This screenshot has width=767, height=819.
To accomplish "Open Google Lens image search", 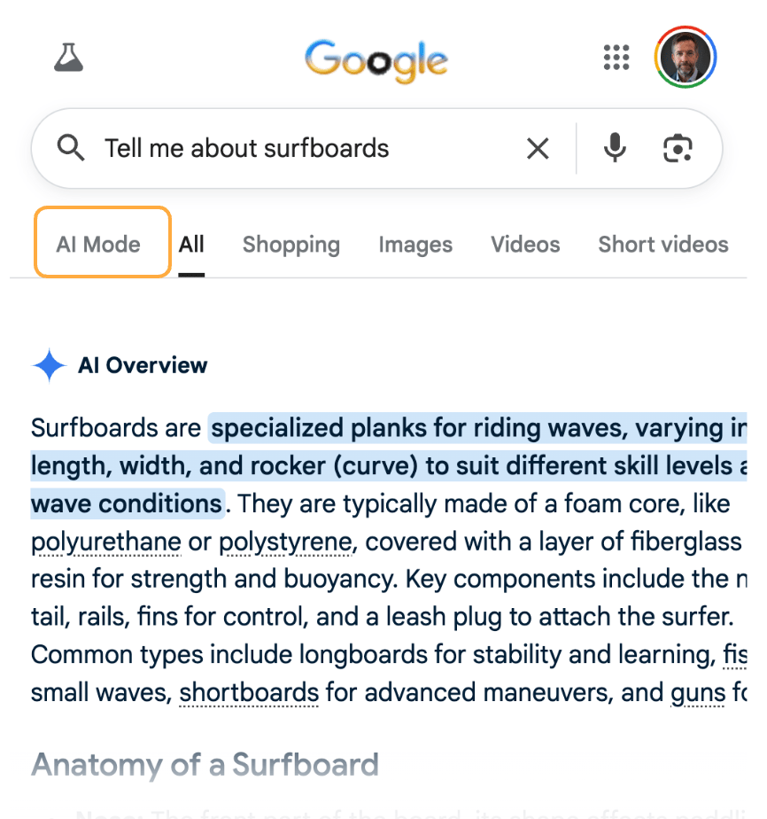I will click(678, 148).
